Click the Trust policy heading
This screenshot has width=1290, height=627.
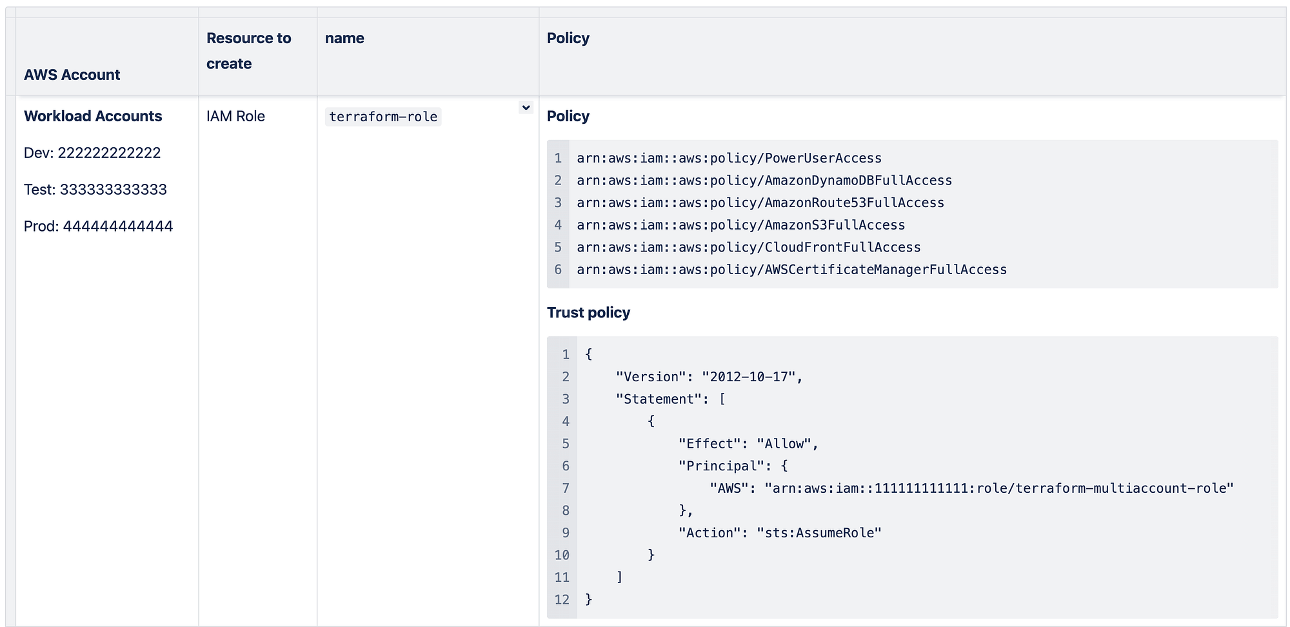click(588, 312)
